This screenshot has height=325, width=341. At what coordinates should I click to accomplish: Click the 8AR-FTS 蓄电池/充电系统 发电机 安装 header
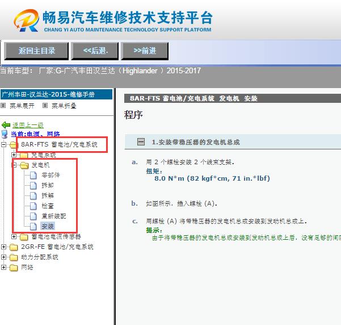(x=193, y=98)
